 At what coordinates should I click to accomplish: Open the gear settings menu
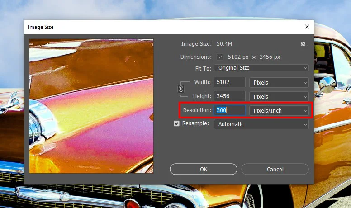(304, 44)
